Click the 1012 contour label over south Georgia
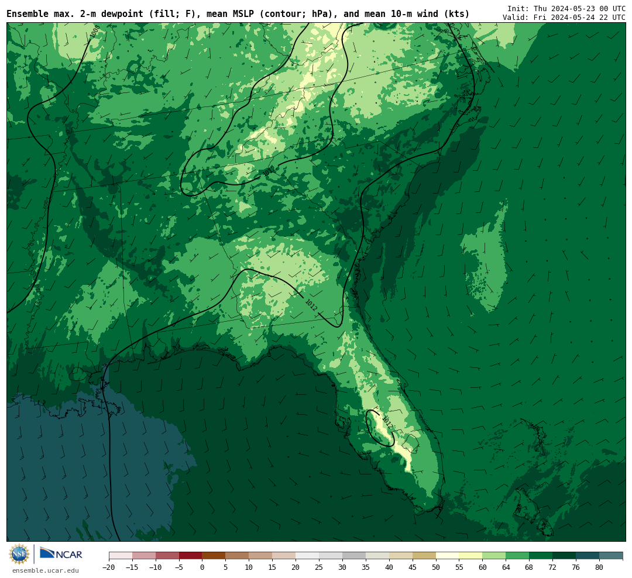 [311, 305]
